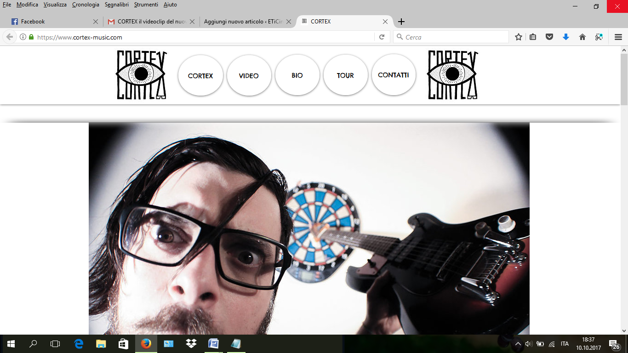Close the Facebook tab

pos(96,22)
